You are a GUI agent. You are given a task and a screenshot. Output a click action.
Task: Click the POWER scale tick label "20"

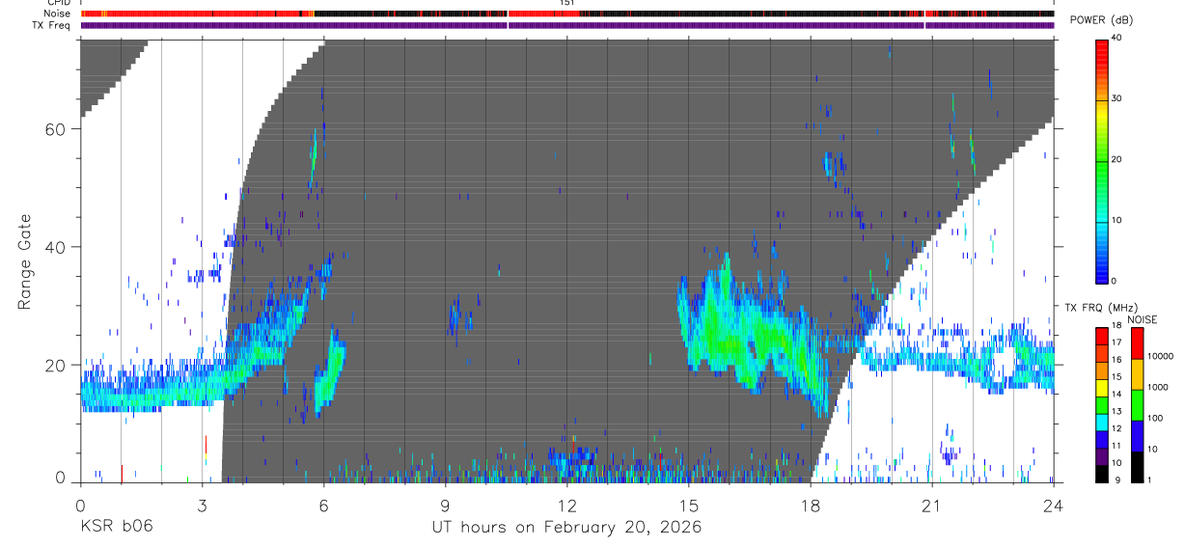tap(1118, 159)
